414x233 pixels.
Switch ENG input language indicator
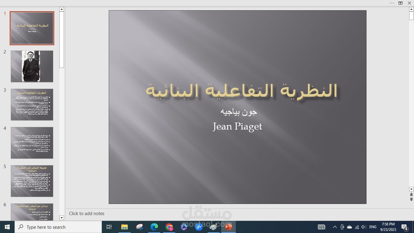pyautogui.click(x=373, y=227)
